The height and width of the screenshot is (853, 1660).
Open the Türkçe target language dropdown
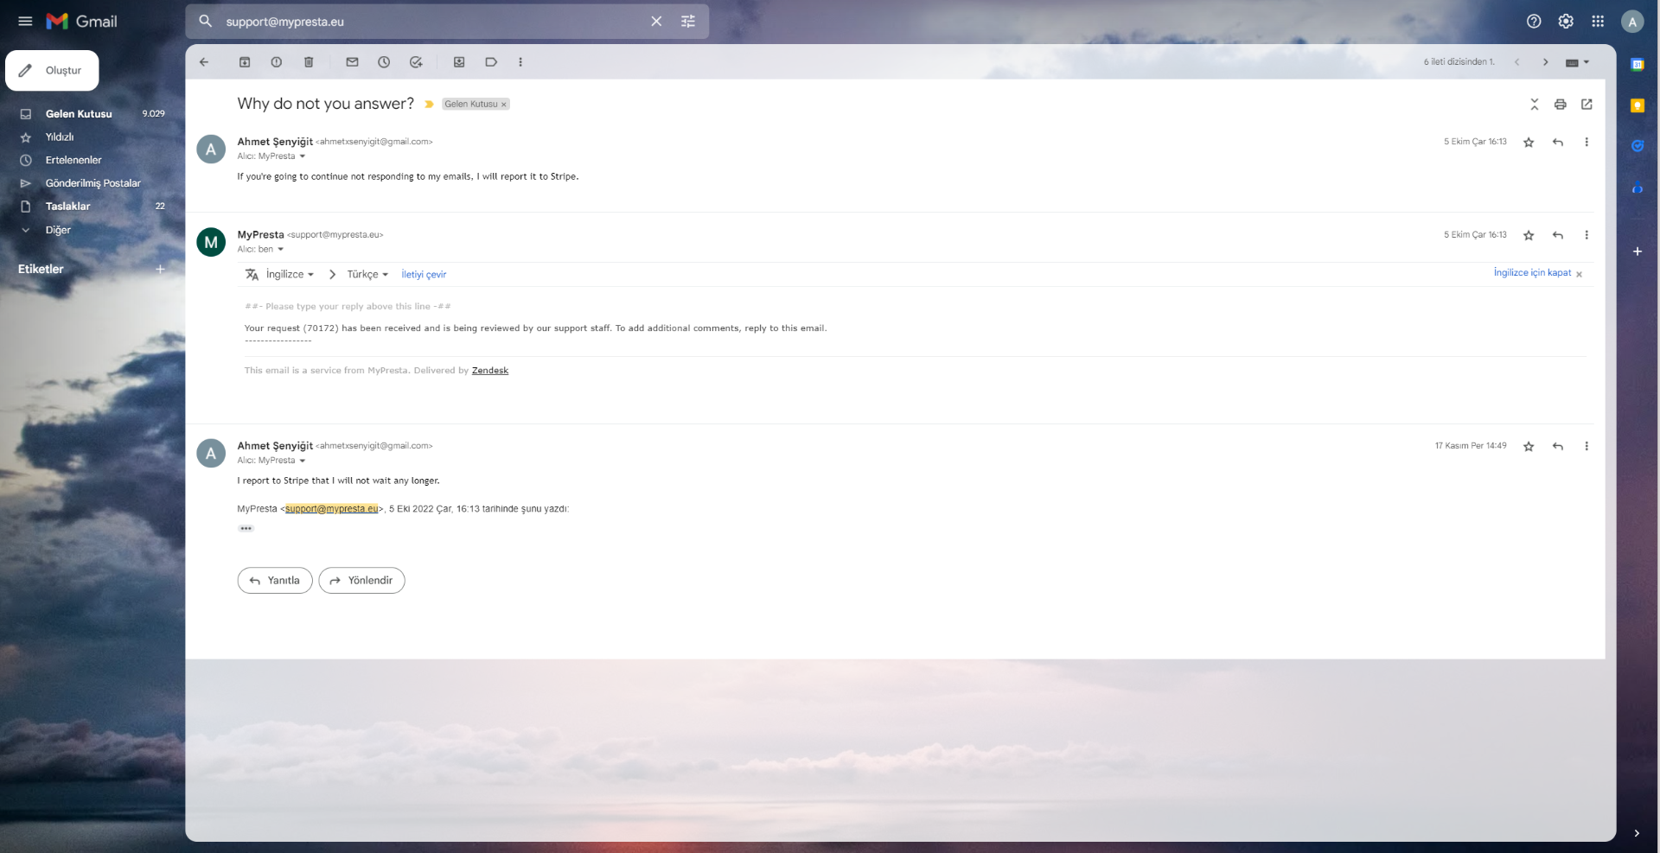pos(367,275)
